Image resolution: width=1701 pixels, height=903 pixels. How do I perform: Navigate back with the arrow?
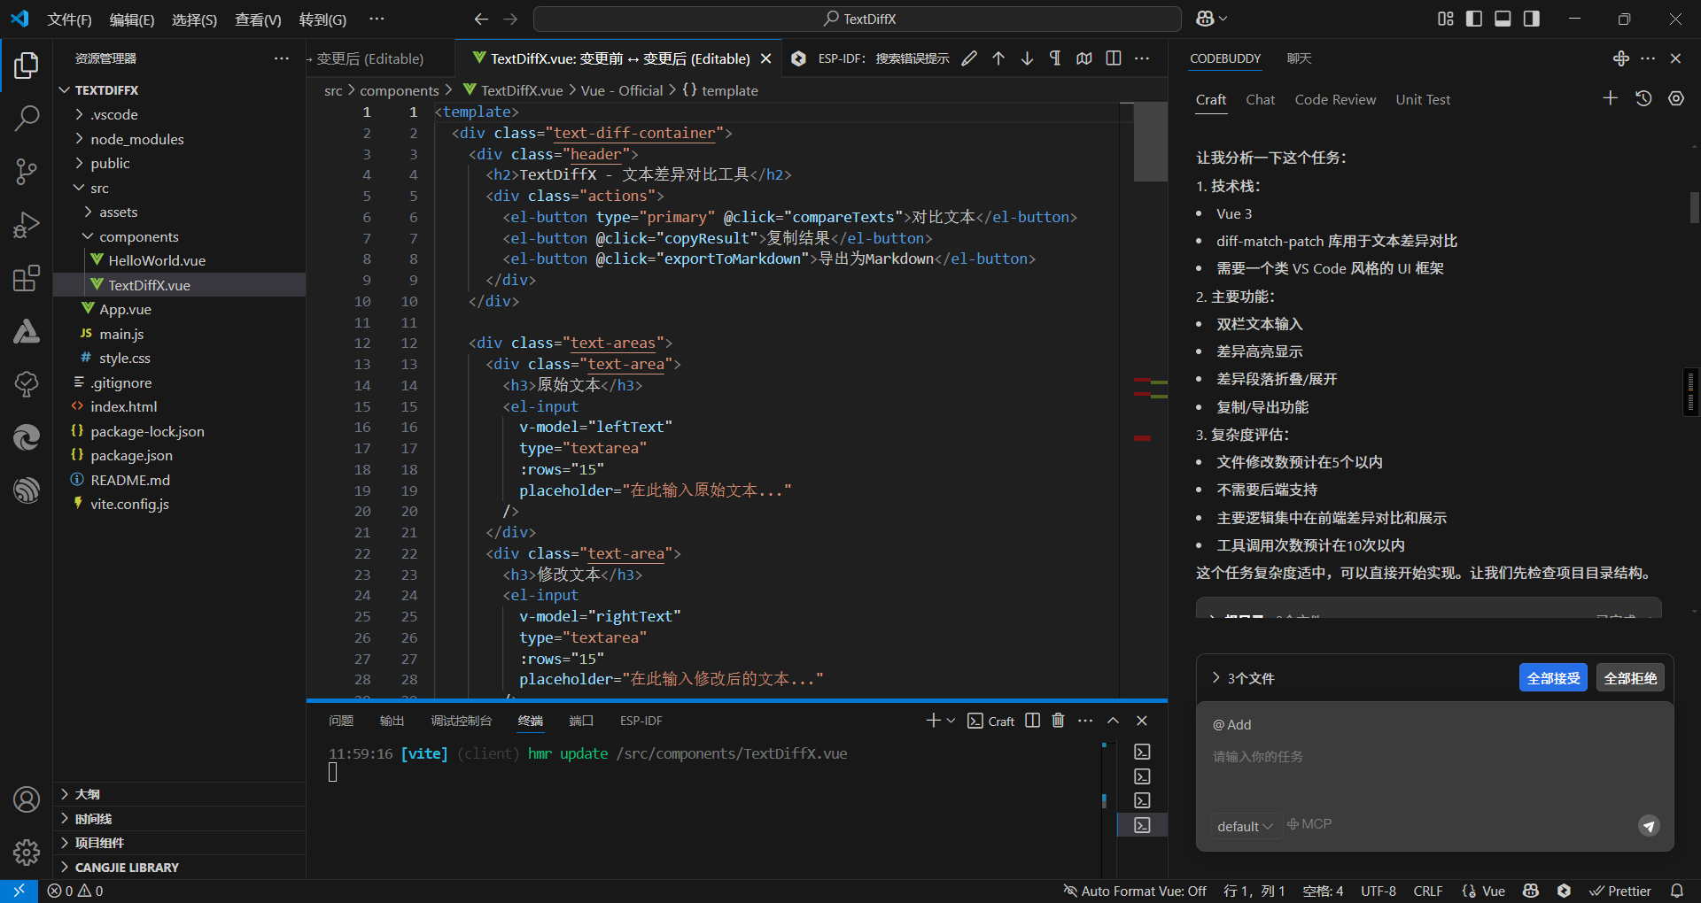coord(481,19)
